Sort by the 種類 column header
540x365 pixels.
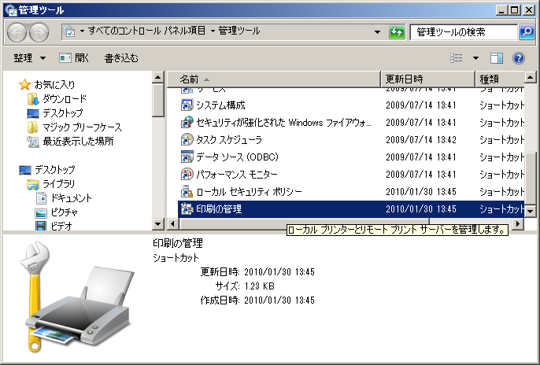coord(500,79)
